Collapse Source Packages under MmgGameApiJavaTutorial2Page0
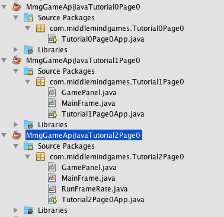224x217 pixels. pyautogui.click(x=16, y=146)
